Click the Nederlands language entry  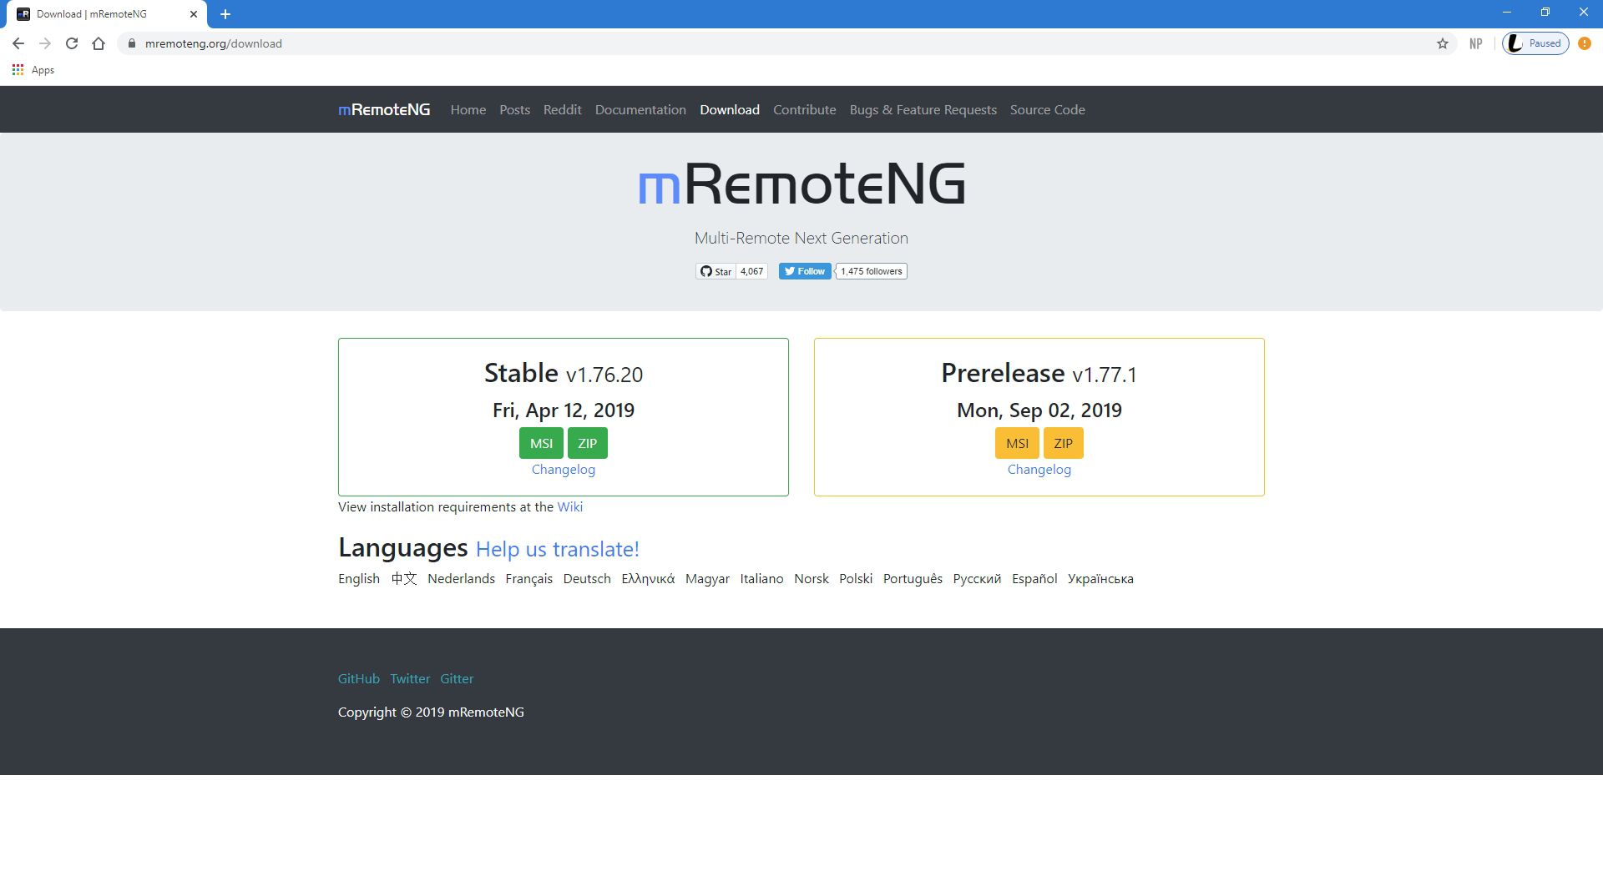click(461, 578)
